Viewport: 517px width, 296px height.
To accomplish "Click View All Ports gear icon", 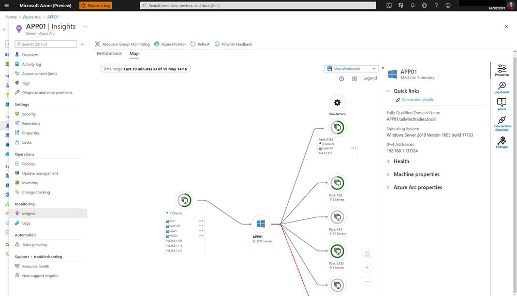I will (337, 102).
